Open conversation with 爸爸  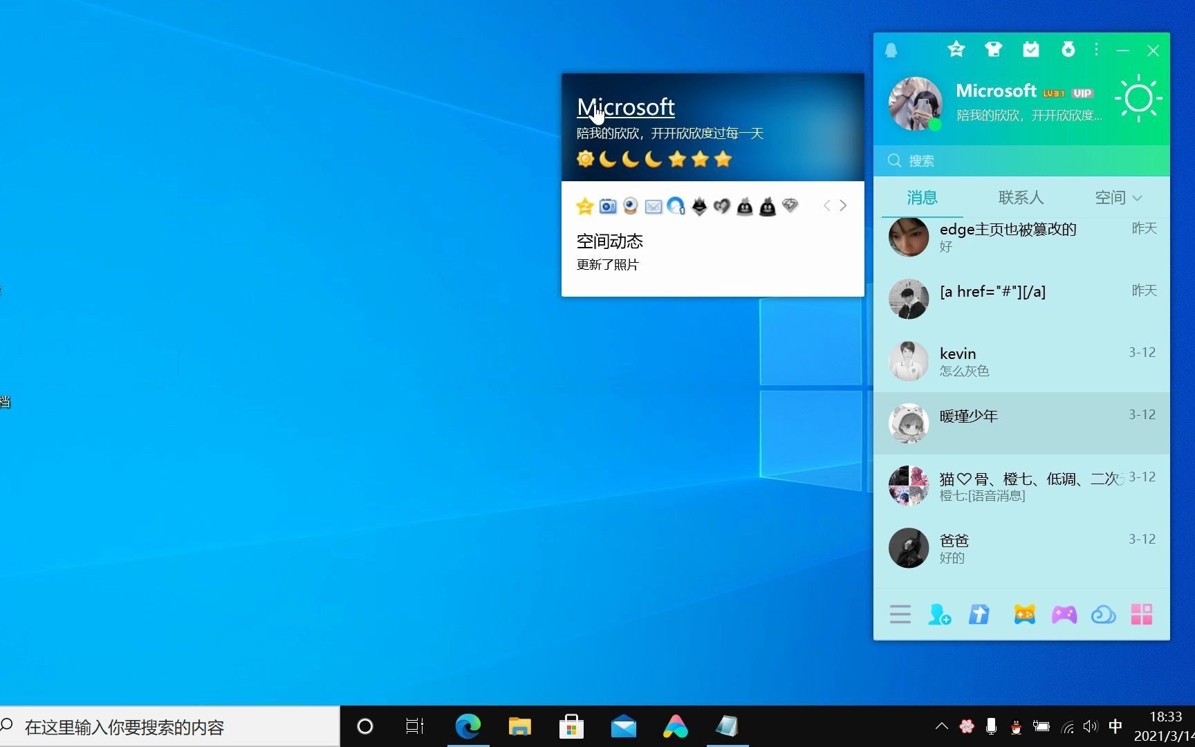pos(1022,548)
